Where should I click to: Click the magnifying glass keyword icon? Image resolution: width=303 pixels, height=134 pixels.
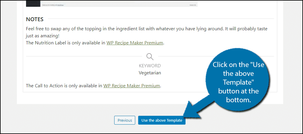150,57
